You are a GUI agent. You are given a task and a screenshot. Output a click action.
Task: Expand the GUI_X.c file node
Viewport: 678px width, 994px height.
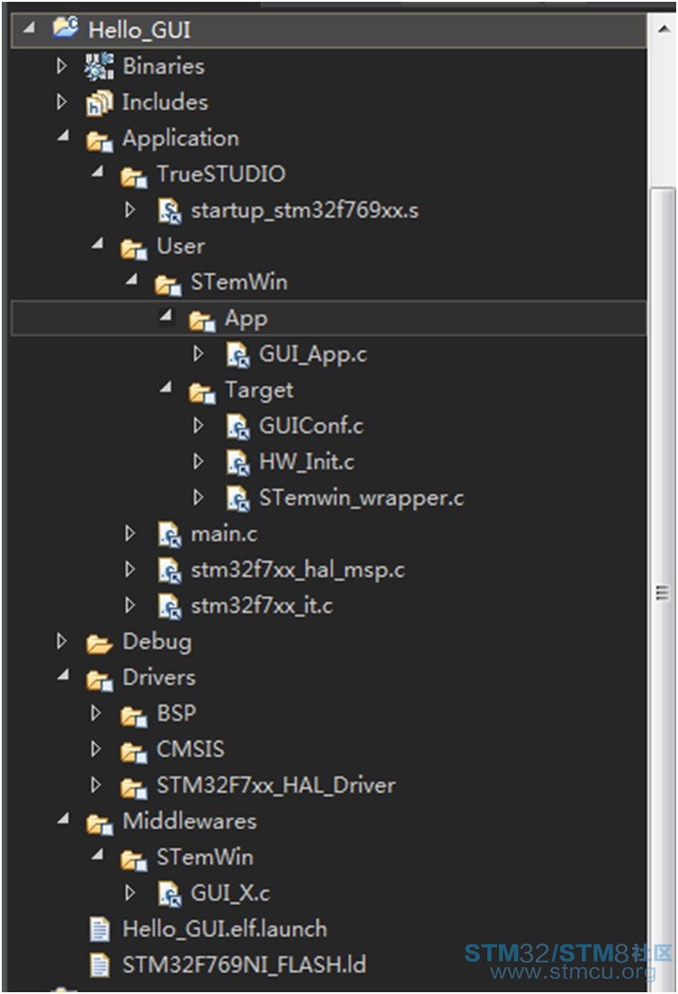point(129,892)
